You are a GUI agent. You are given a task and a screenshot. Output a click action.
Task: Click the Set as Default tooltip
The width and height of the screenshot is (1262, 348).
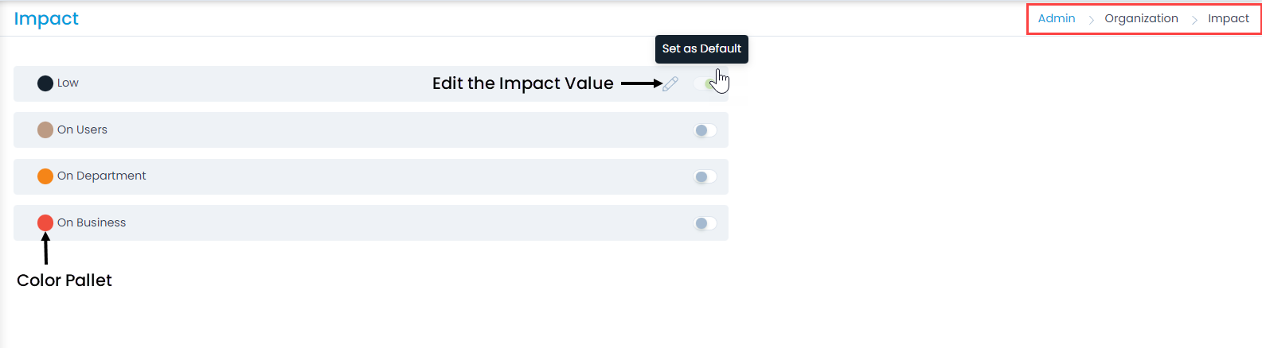point(701,48)
